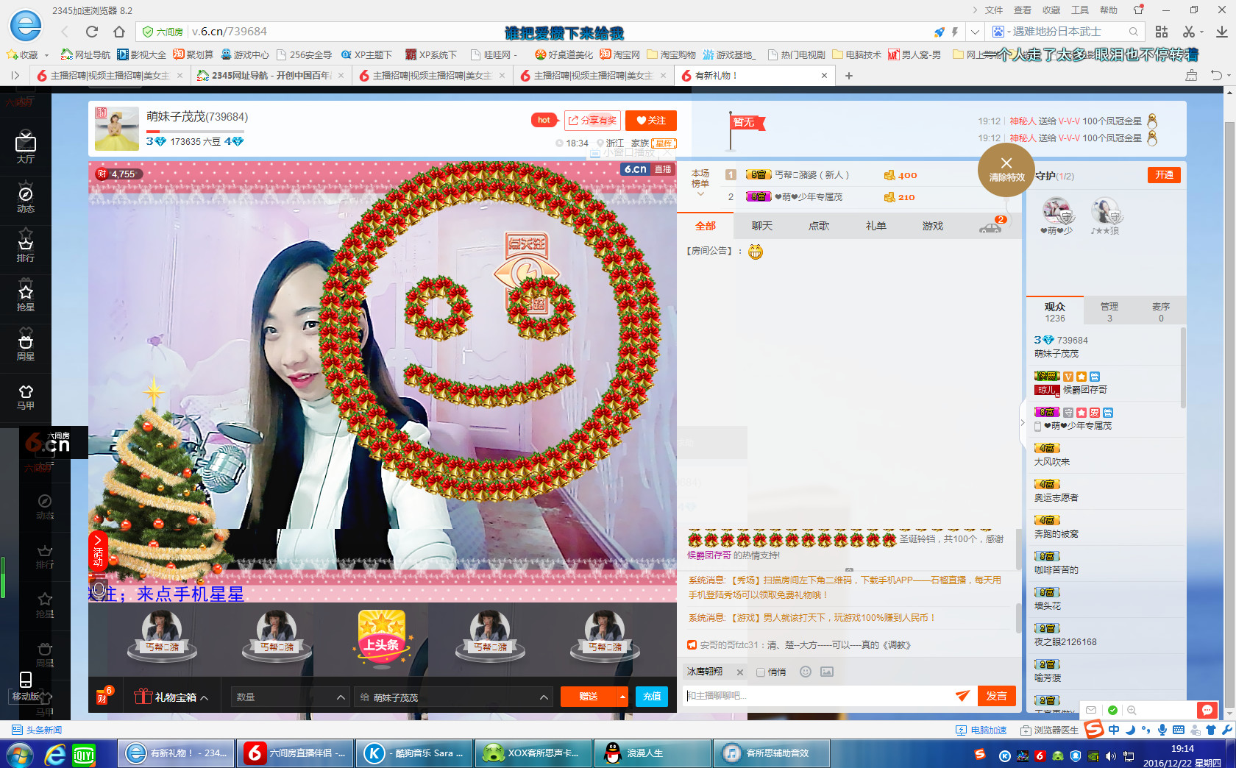Open new browser tab with plus button

click(x=848, y=75)
